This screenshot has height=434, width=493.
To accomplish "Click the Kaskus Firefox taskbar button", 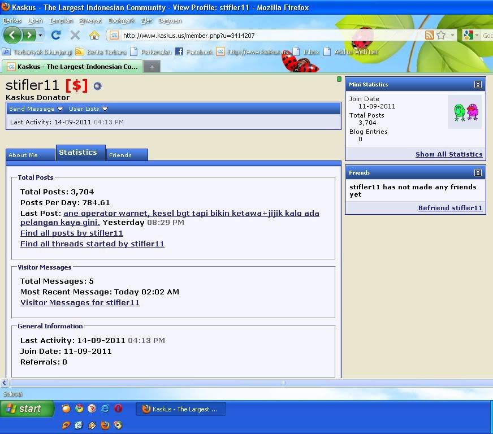I will pos(181,409).
